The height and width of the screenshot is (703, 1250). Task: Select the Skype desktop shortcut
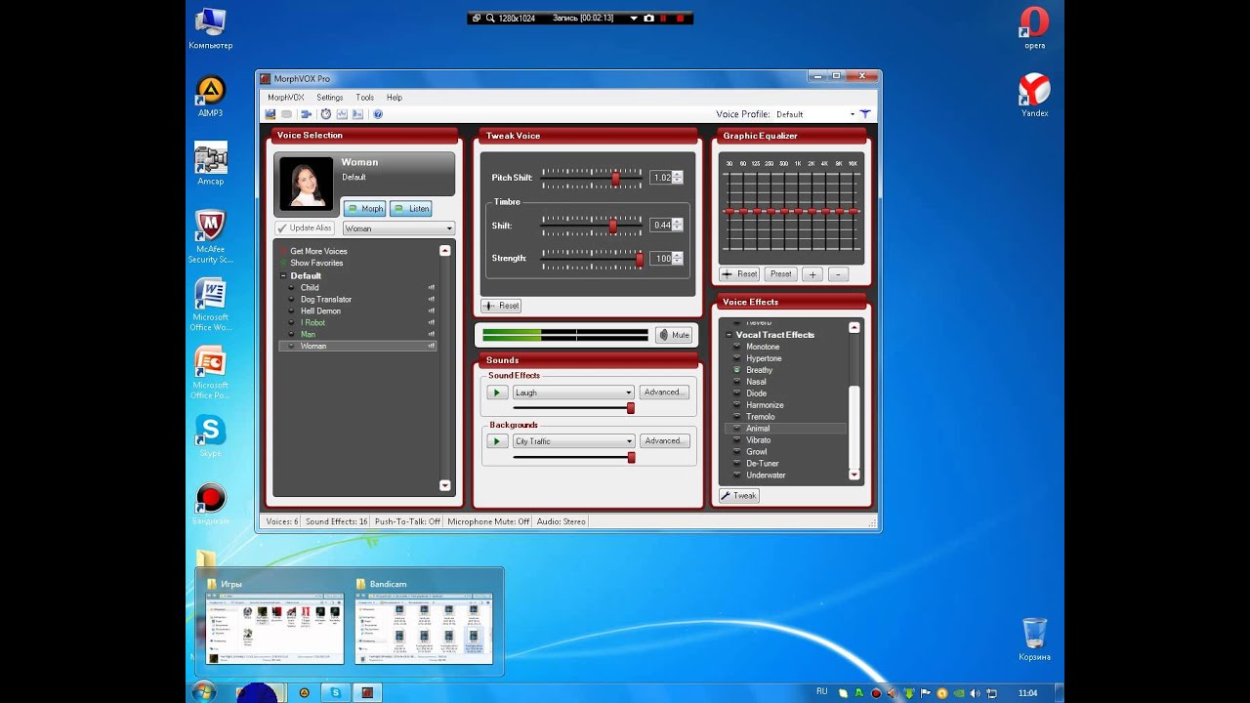click(x=211, y=436)
